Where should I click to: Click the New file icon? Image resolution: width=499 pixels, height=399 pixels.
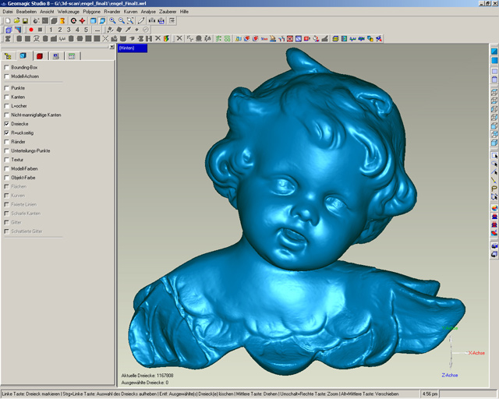[x=8, y=21]
